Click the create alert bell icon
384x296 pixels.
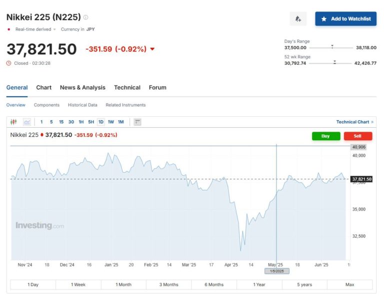click(x=298, y=19)
